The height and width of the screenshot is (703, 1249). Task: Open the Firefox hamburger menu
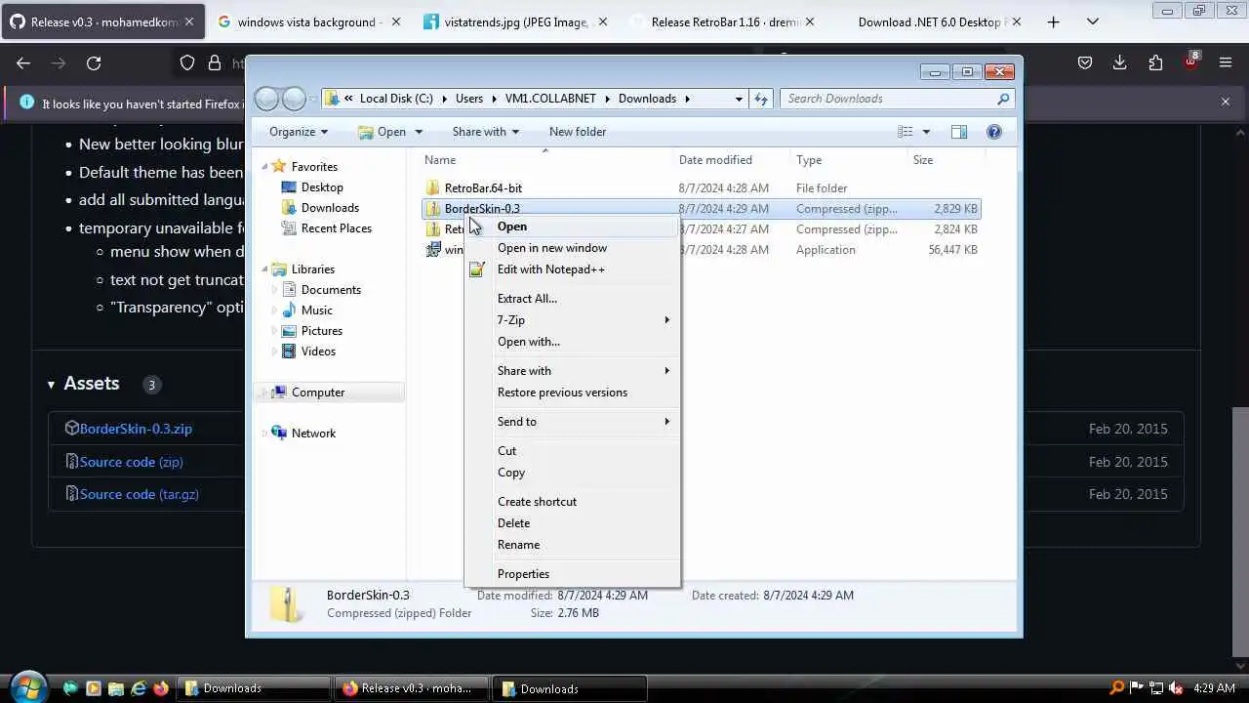(1226, 62)
